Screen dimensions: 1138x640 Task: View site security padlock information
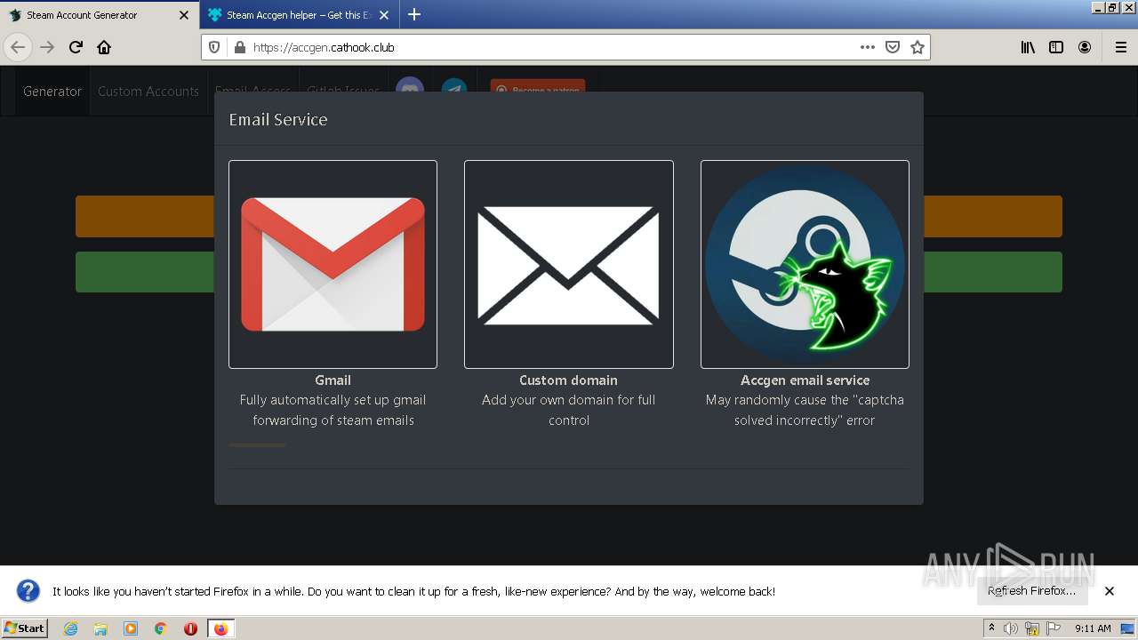239,47
